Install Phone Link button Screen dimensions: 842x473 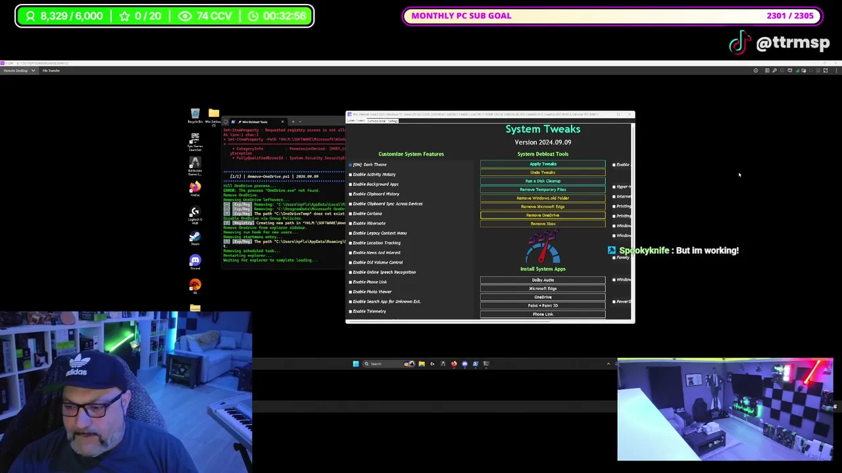pos(543,315)
